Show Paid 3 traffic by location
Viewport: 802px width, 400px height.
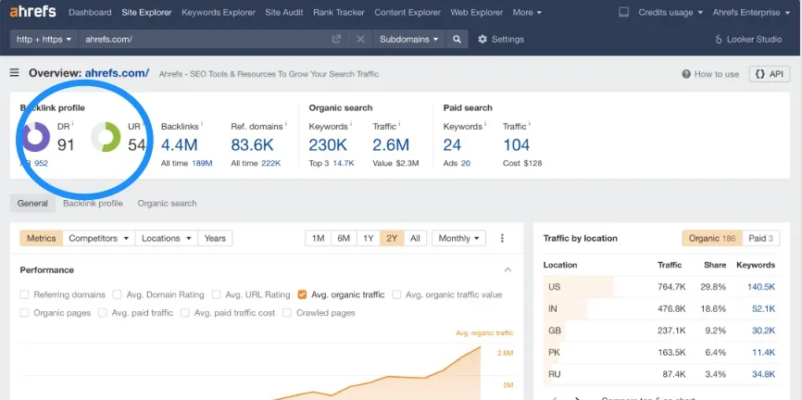pyautogui.click(x=761, y=238)
